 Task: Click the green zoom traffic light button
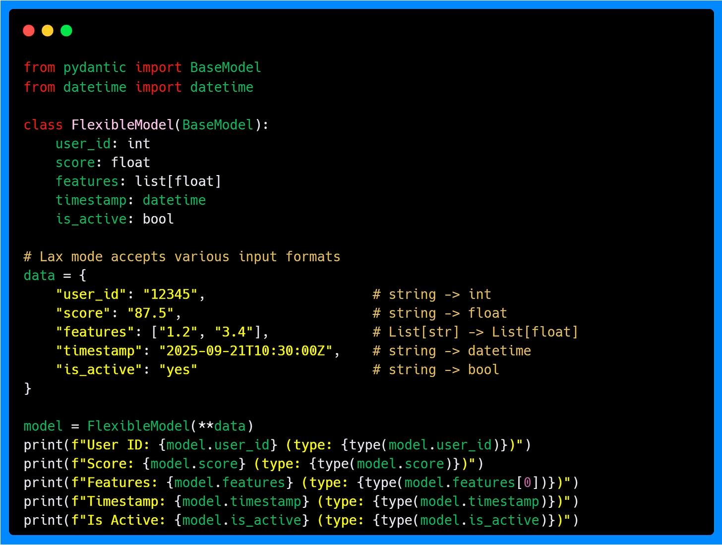66,30
